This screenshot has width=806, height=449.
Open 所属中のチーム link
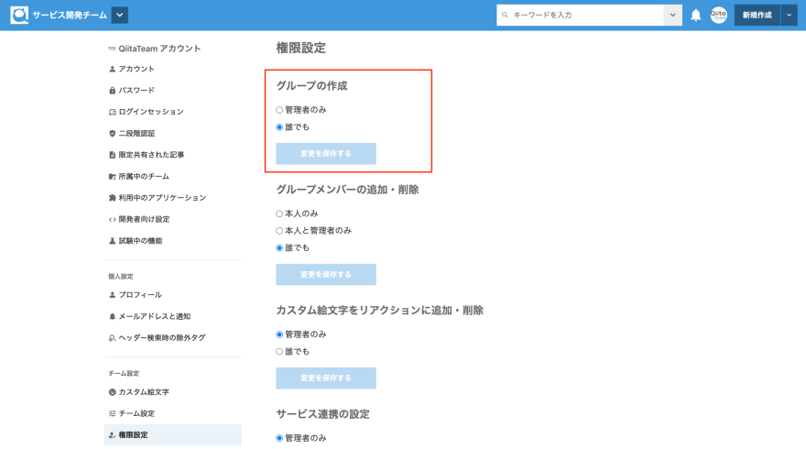tap(144, 177)
